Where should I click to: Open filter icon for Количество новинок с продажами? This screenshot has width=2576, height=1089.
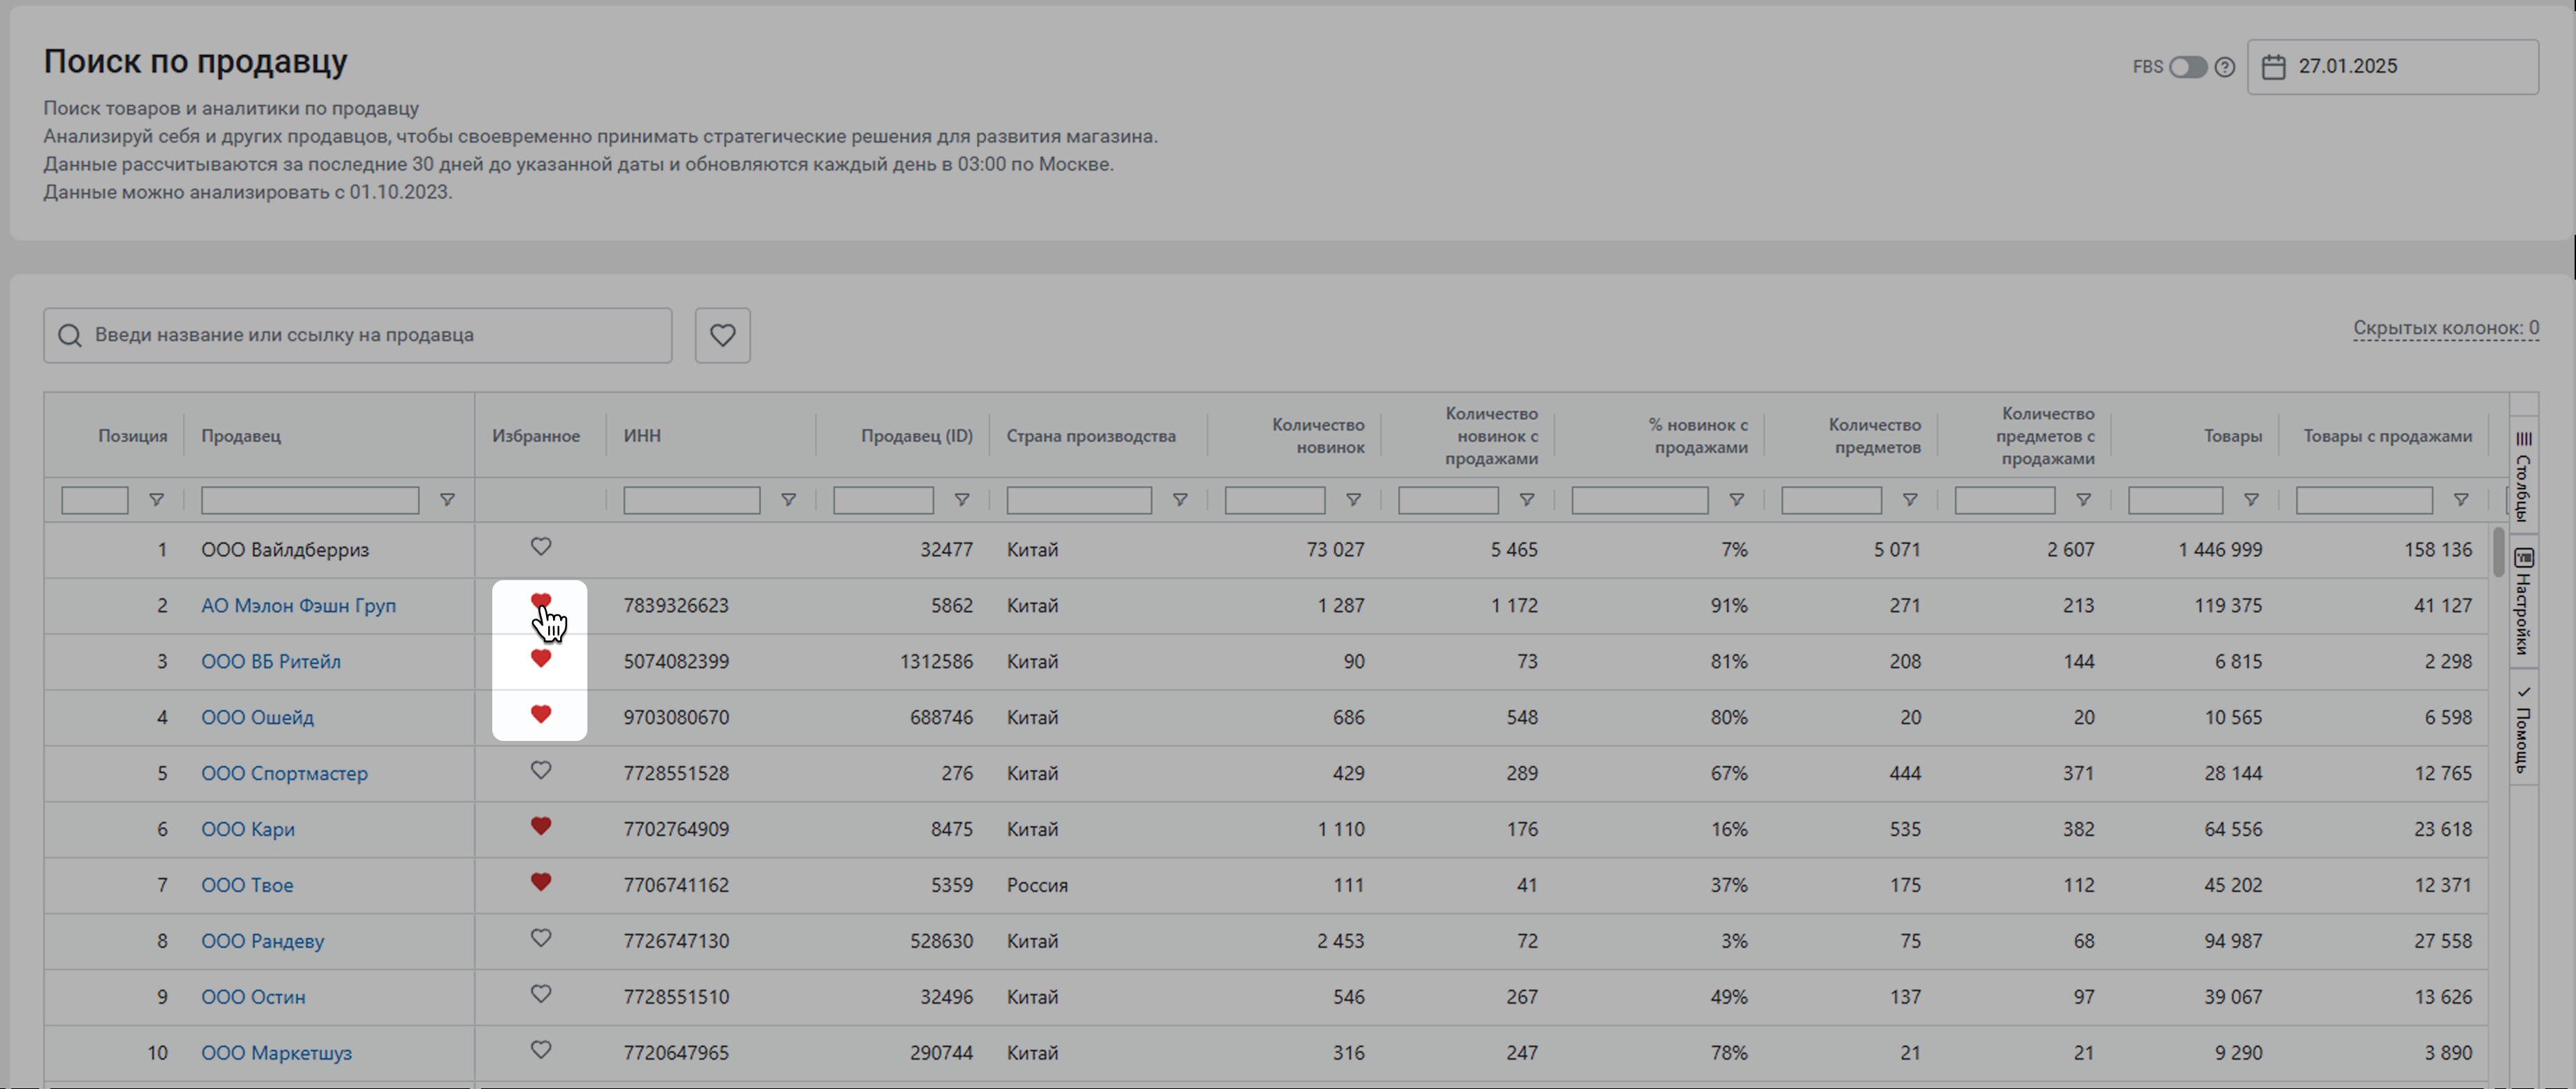click(1527, 500)
